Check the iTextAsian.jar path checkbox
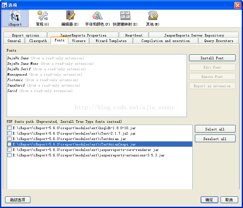243x208 pixels. (x=9, y=139)
